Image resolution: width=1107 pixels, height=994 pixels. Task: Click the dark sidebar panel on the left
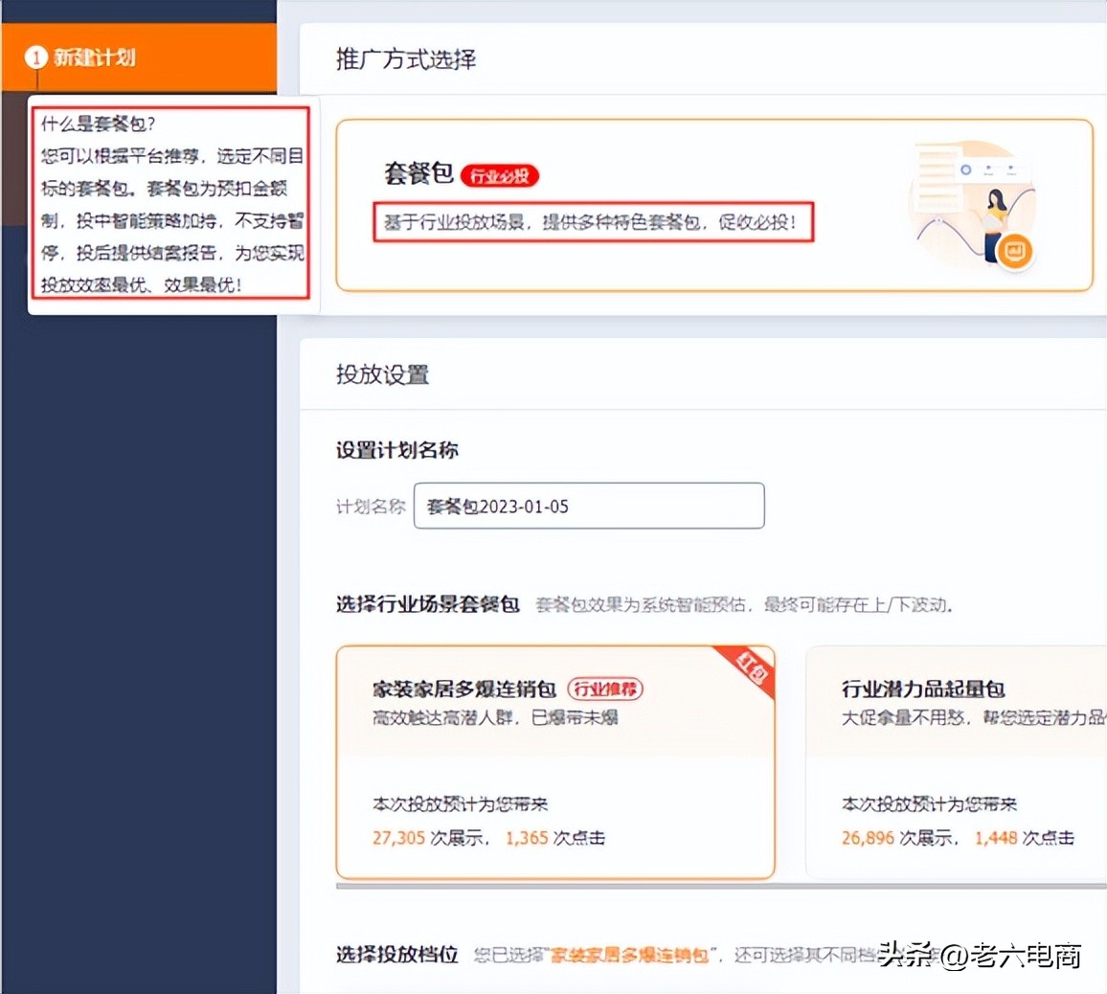click(x=139, y=622)
